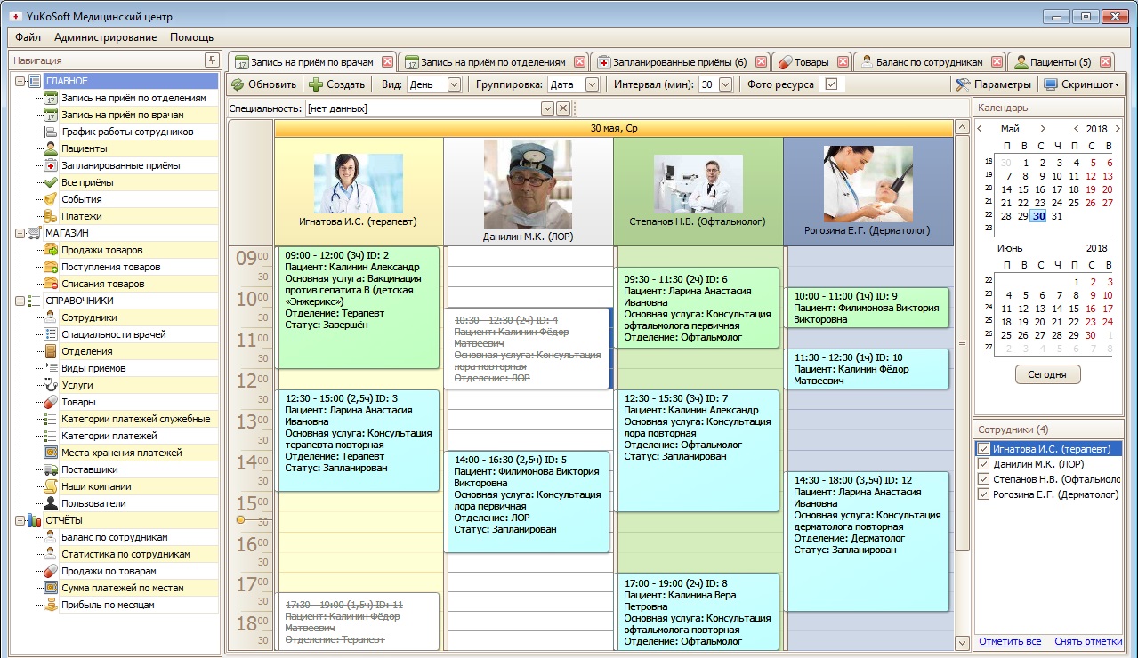
Task: Select appointment ID: 7 for Калинин Александр
Action: (x=697, y=451)
